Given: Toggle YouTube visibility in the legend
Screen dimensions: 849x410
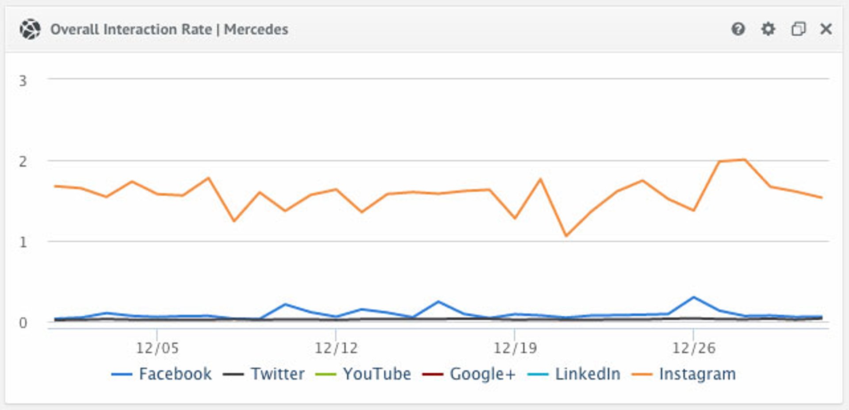Looking at the screenshot, I should click(x=376, y=373).
